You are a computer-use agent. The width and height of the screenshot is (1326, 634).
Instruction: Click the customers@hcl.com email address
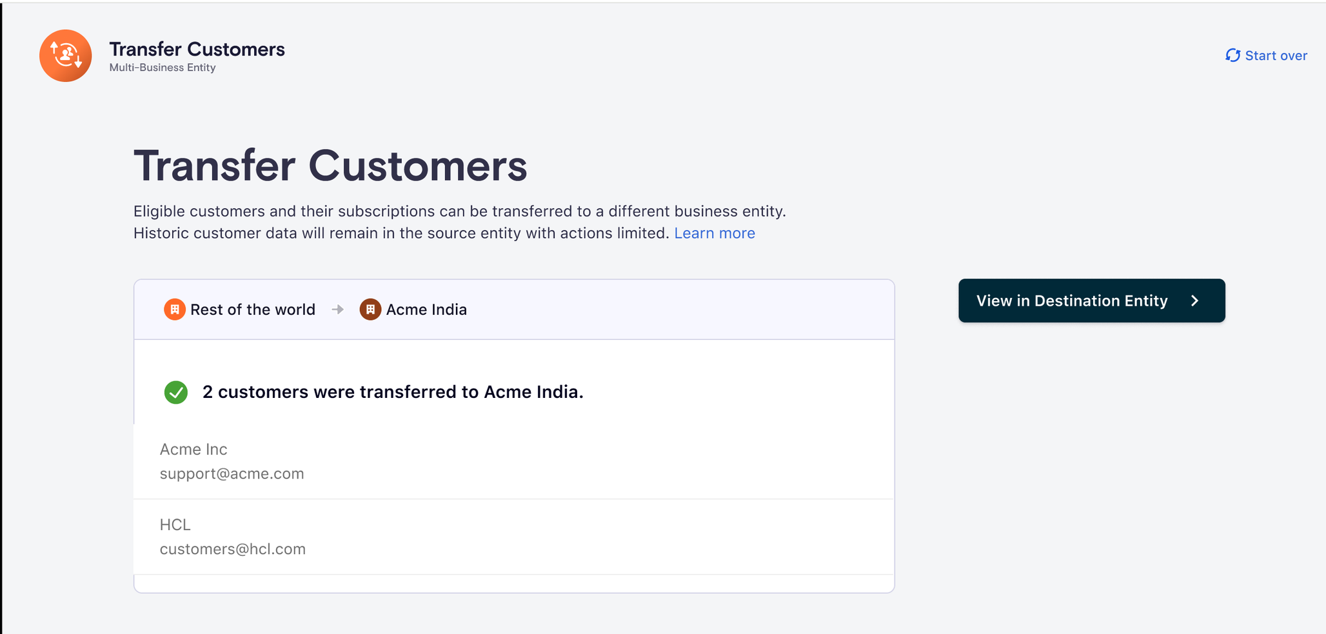232,549
